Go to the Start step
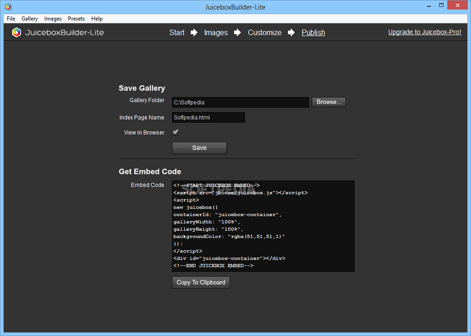The height and width of the screenshot is (336, 471). click(177, 32)
